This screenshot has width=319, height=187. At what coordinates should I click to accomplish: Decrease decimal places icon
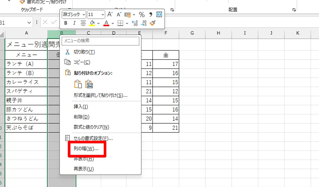pos(144,23)
